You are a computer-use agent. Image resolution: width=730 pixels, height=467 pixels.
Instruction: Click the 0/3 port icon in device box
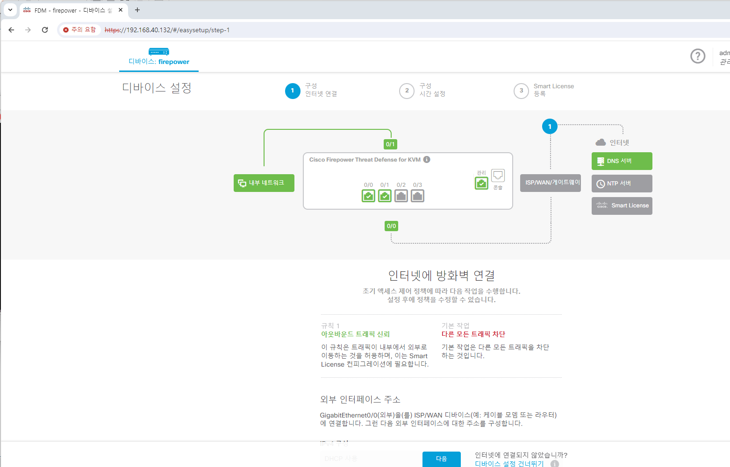pos(417,196)
